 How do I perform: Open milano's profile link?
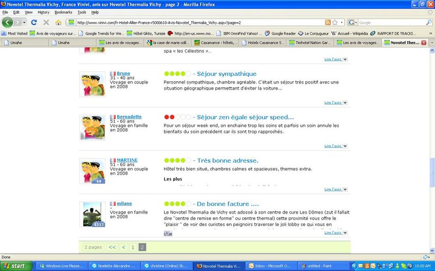tap(124, 204)
